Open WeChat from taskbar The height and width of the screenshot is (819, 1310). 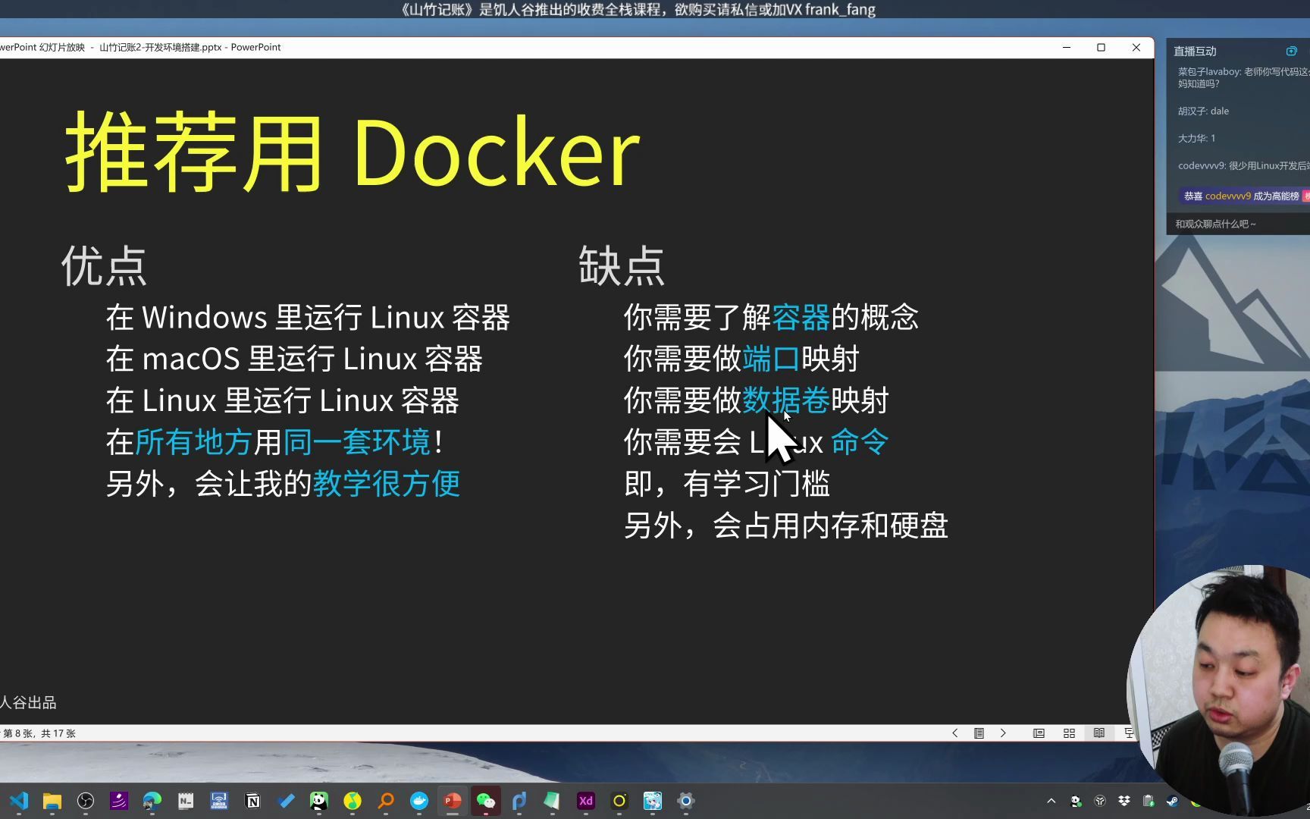click(486, 801)
